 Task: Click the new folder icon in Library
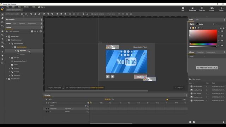(194, 122)
